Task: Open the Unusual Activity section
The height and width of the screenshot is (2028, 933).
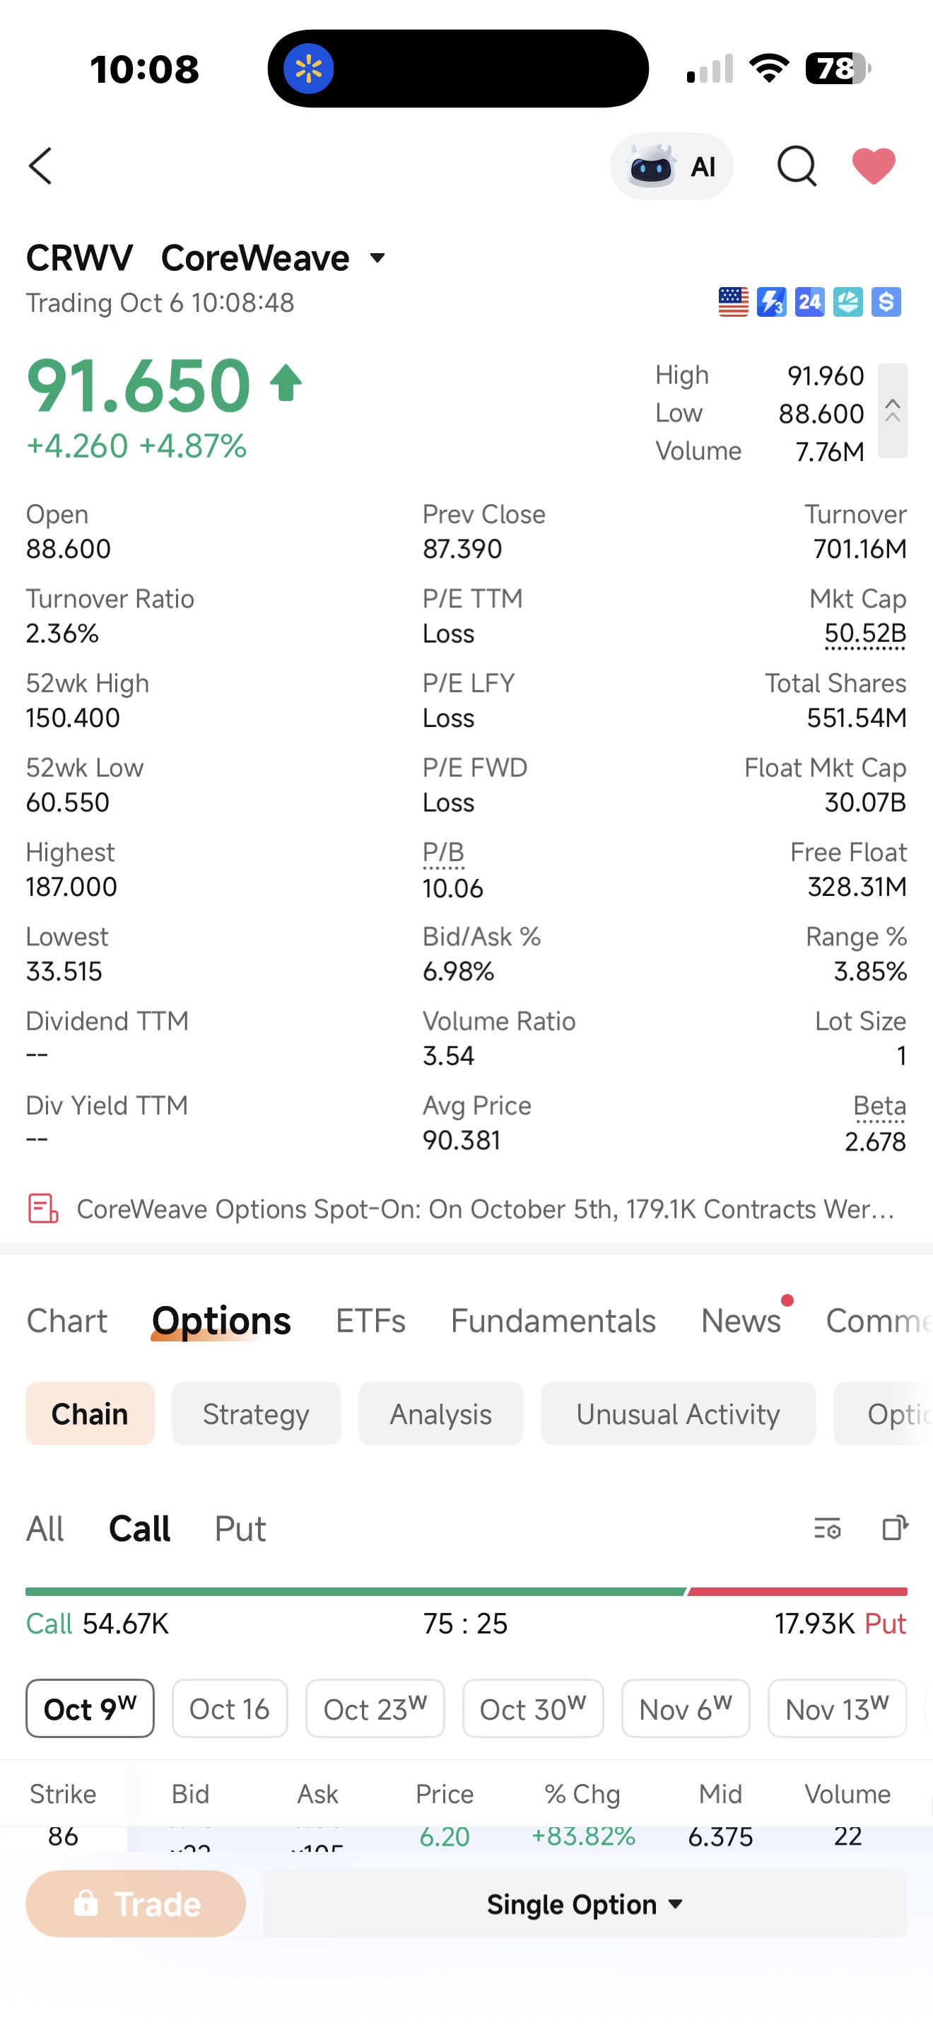Action: (678, 1414)
